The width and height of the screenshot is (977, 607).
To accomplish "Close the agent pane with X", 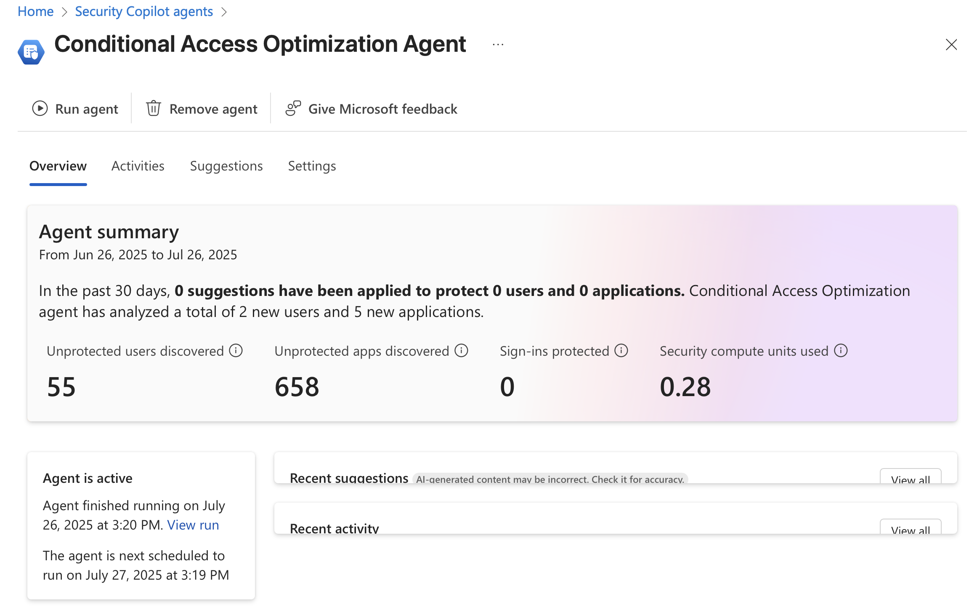I will pos(951,45).
